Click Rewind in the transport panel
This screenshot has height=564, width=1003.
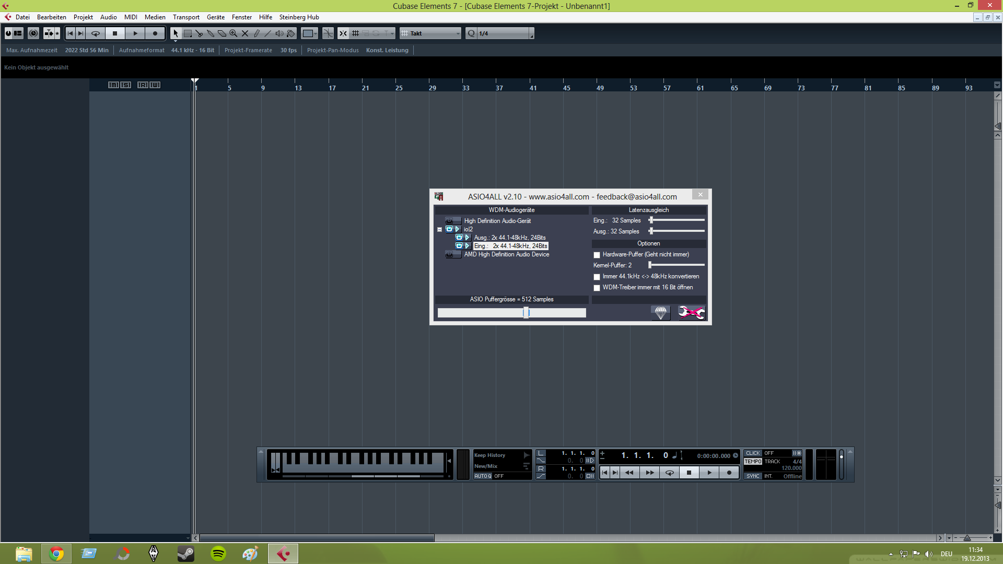tap(629, 473)
